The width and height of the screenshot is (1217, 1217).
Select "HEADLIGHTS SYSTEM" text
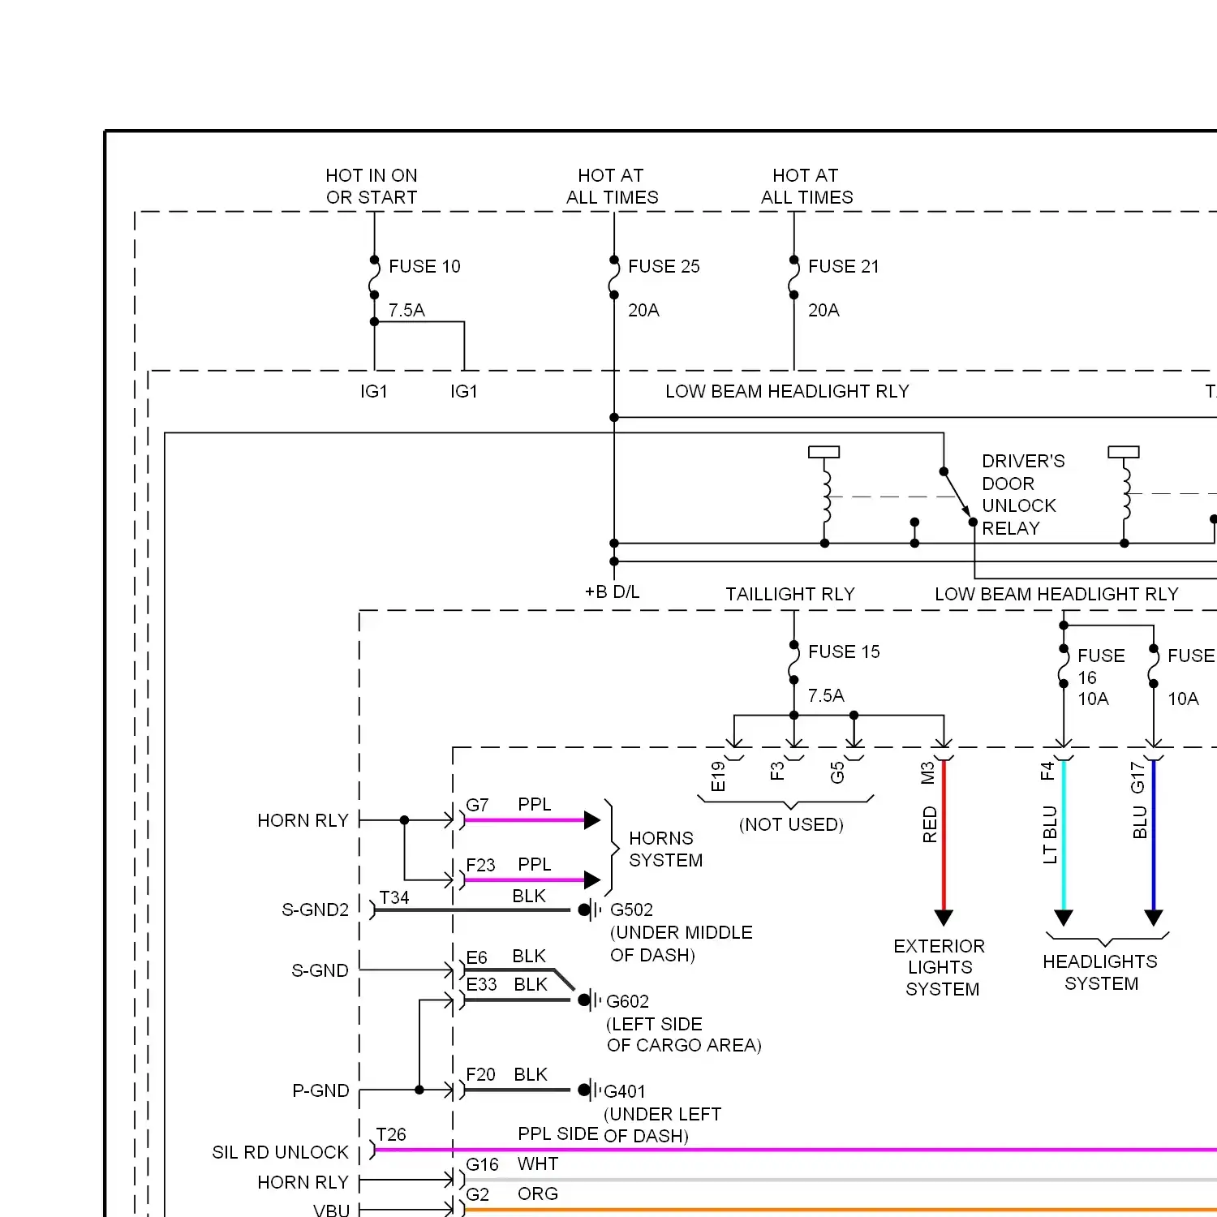1101,972
